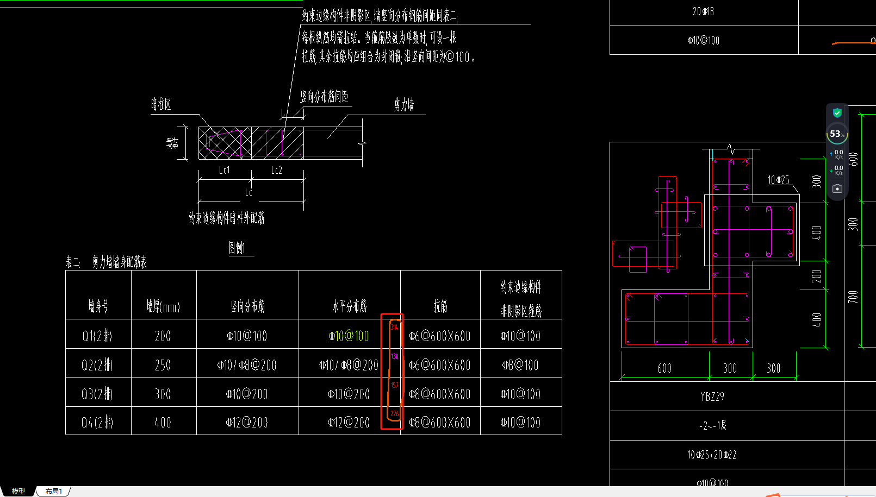This screenshot has height=497, width=876.
Task: Select the 水平分布筋 column header
Action: (x=350, y=306)
